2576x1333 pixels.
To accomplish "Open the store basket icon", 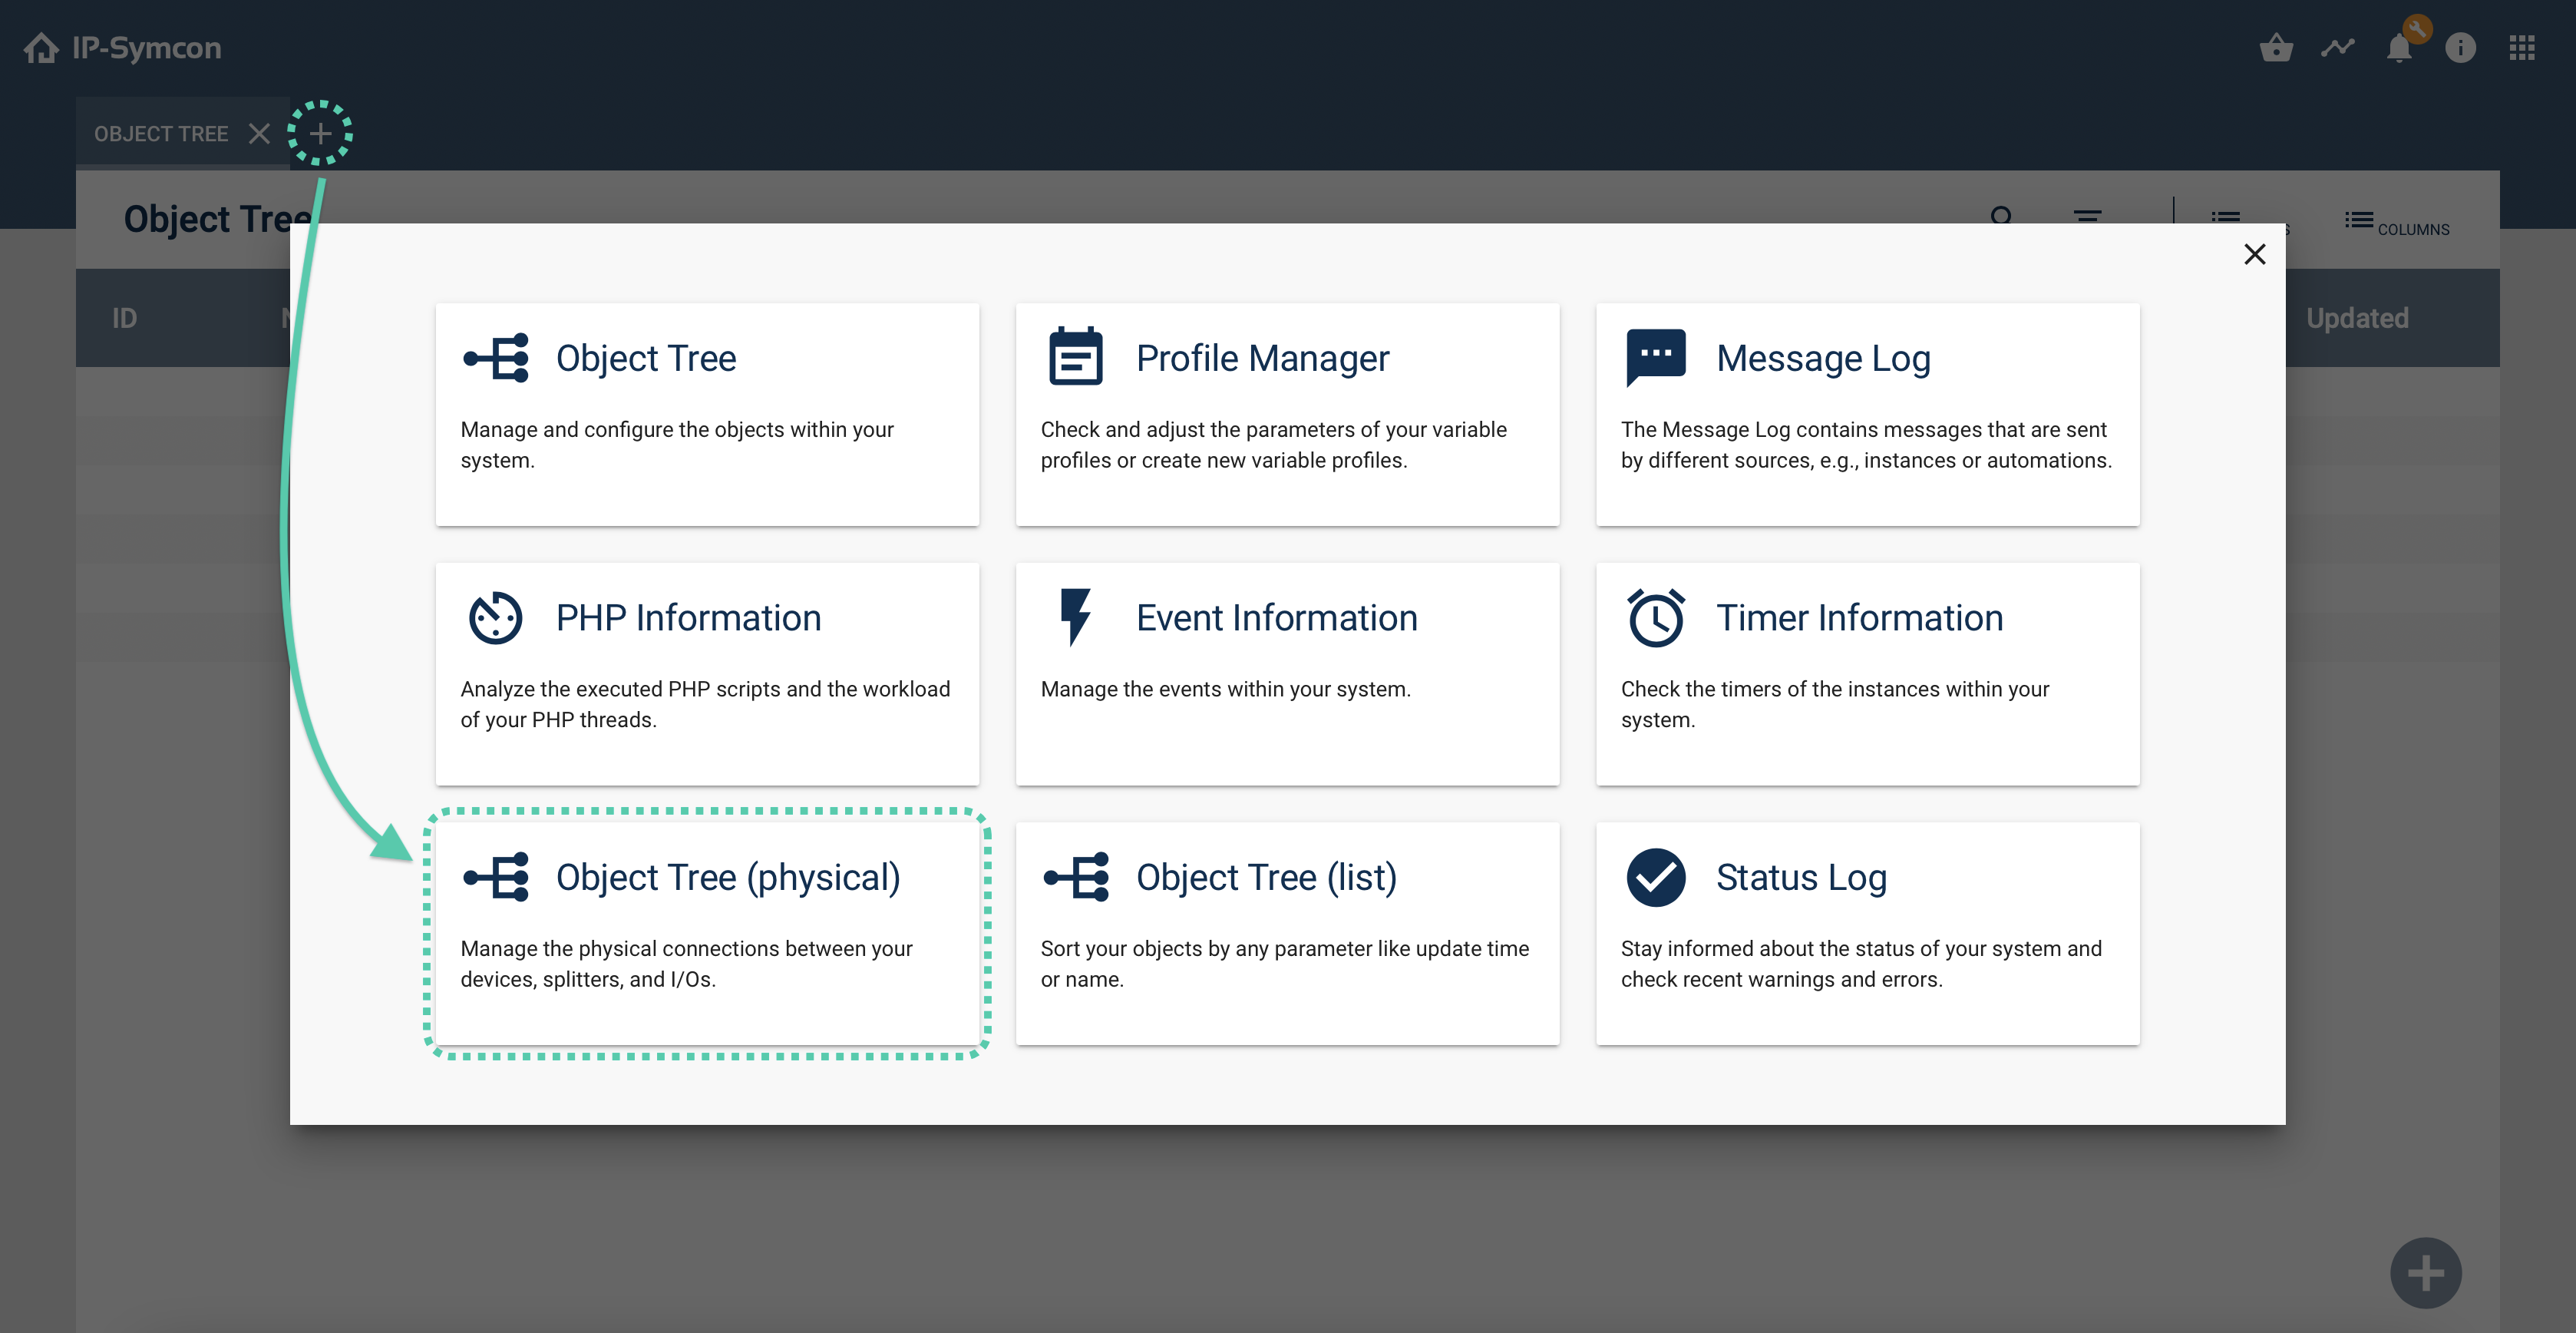I will 2276,47.
